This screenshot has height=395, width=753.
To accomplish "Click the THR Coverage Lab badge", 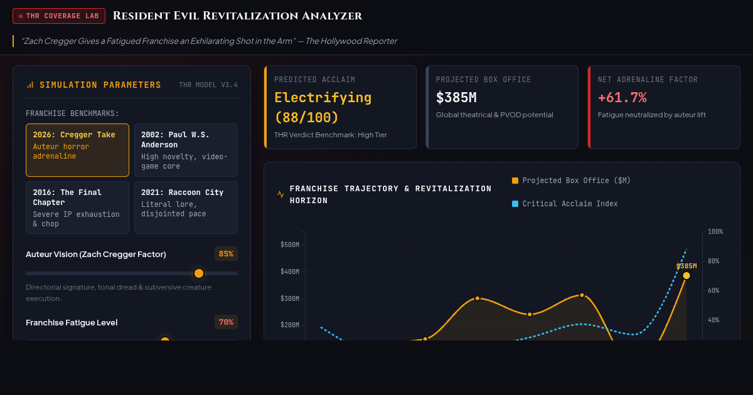I will coord(59,16).
